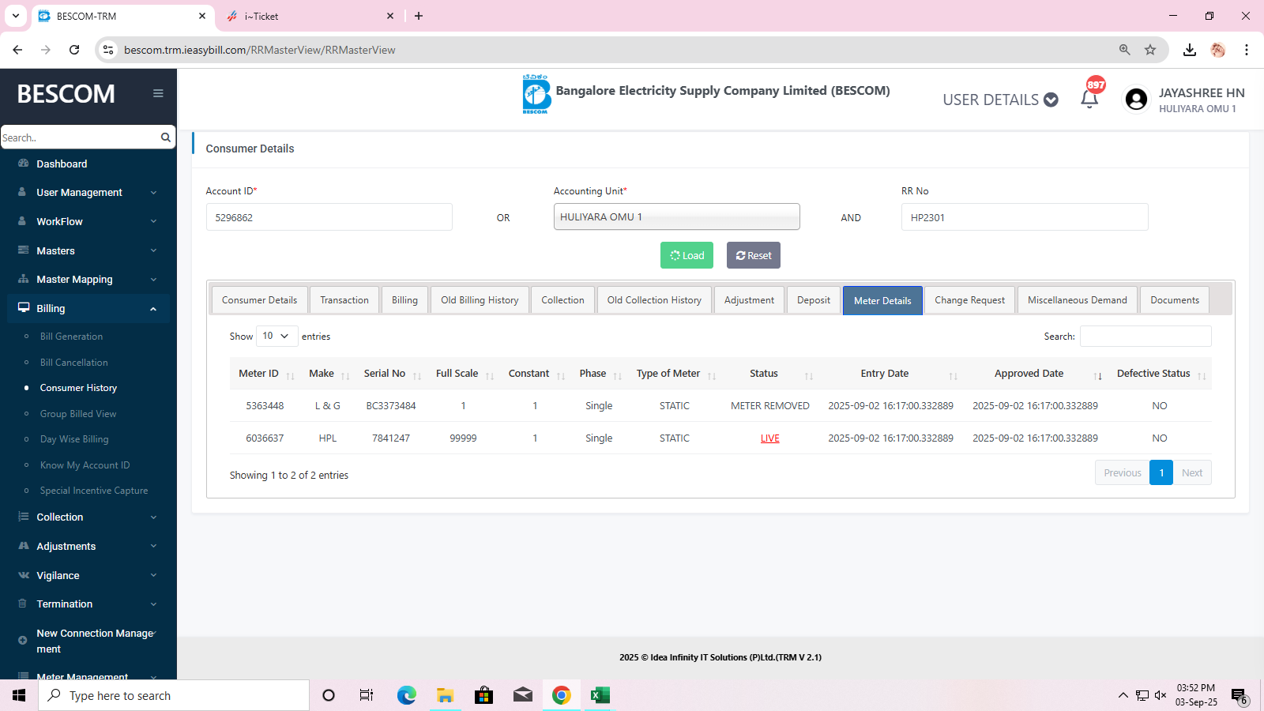1264x711 pixels.
Task: Collapse sidebar using the hamburger menu icon
Action: pyautogui.click(x=158, y=93)
